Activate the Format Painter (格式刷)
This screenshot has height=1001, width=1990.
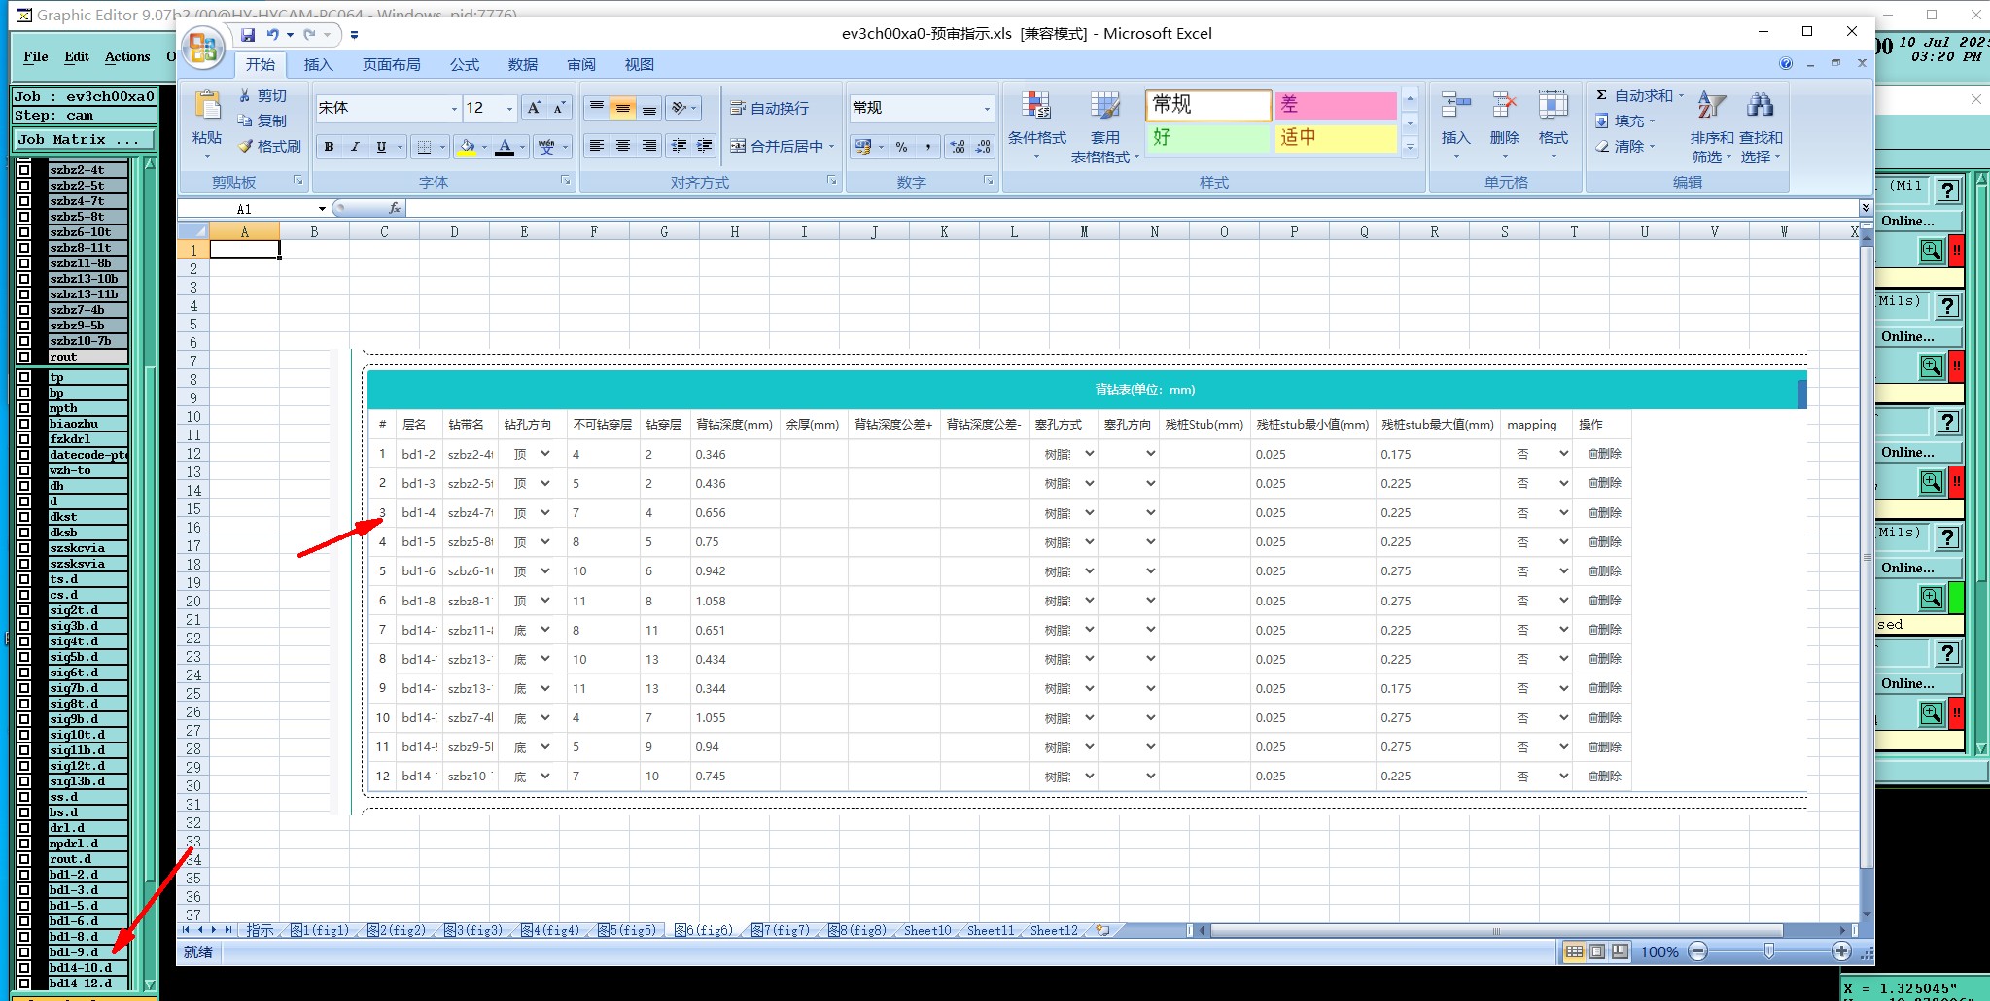pos(269,146)
